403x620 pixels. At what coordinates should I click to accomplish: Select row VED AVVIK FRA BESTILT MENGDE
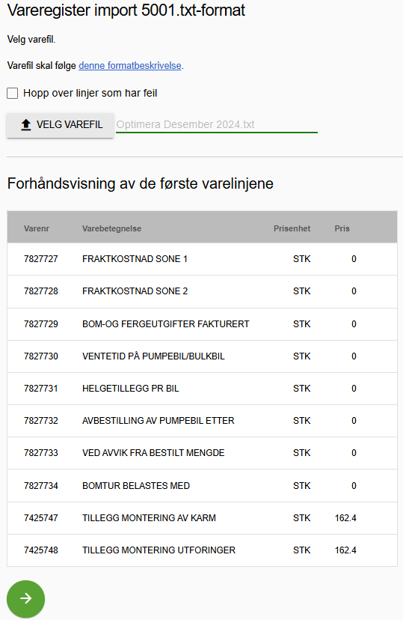tap(202, 453)
